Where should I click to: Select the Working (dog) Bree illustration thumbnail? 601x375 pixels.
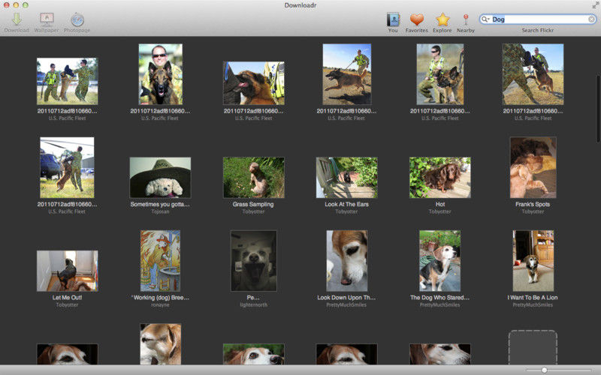[x=160, y=261]
